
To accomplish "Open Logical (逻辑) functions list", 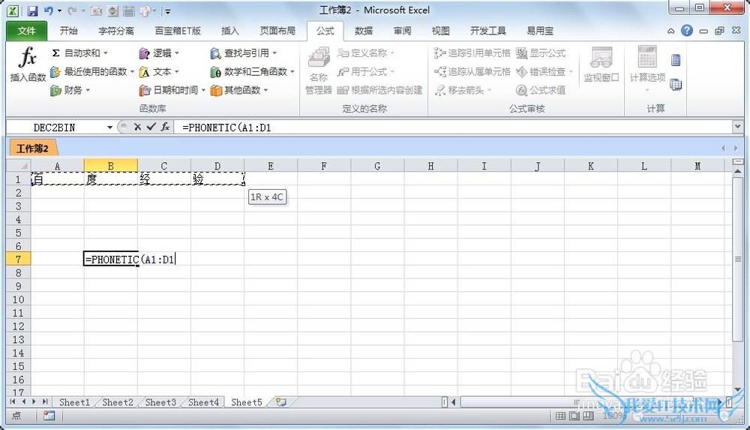I will 159,53.
